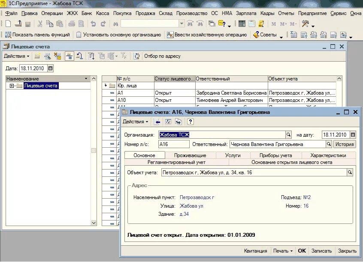Click the OK button in A16 dialog
Viewport: 363px width, 262px height.
(x=302, y=251)
